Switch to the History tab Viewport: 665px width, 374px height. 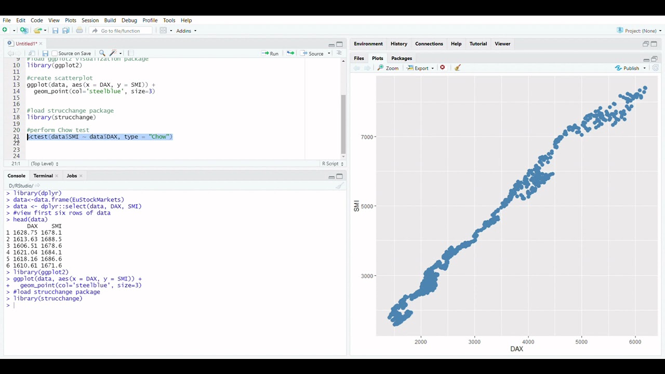[399, 44]
